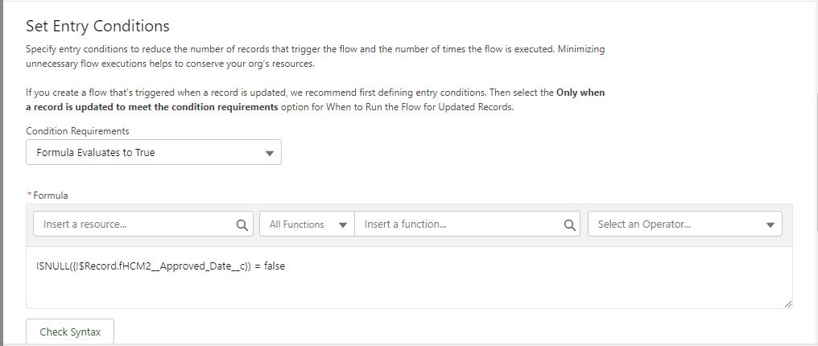Click the magnifier icon in Insert a function
This screenshot has width=818, height=346.
click(x=569, y=225)
